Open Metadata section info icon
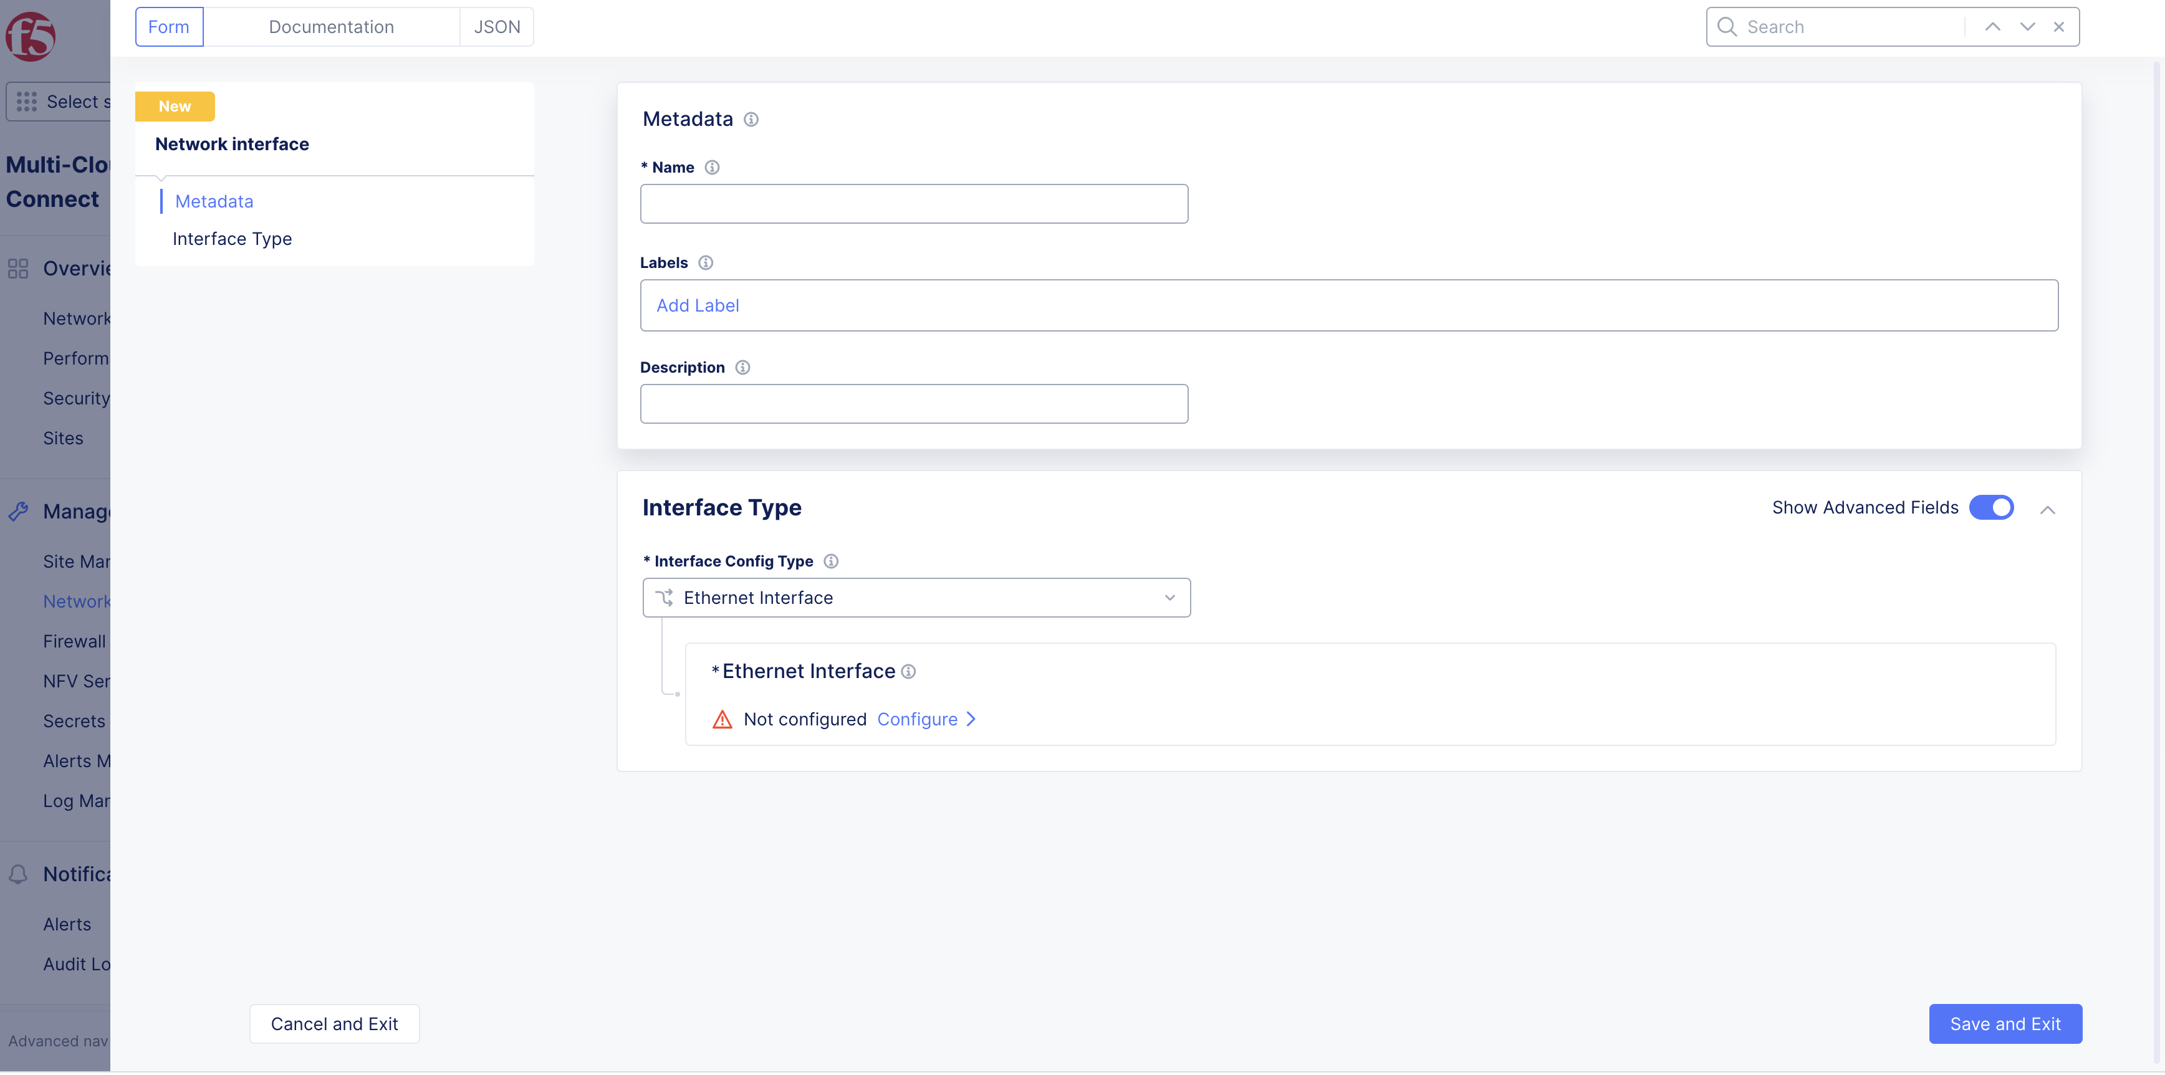Image resolution: width=2165 pixels, height=1075 pixels. click(751, 120)
